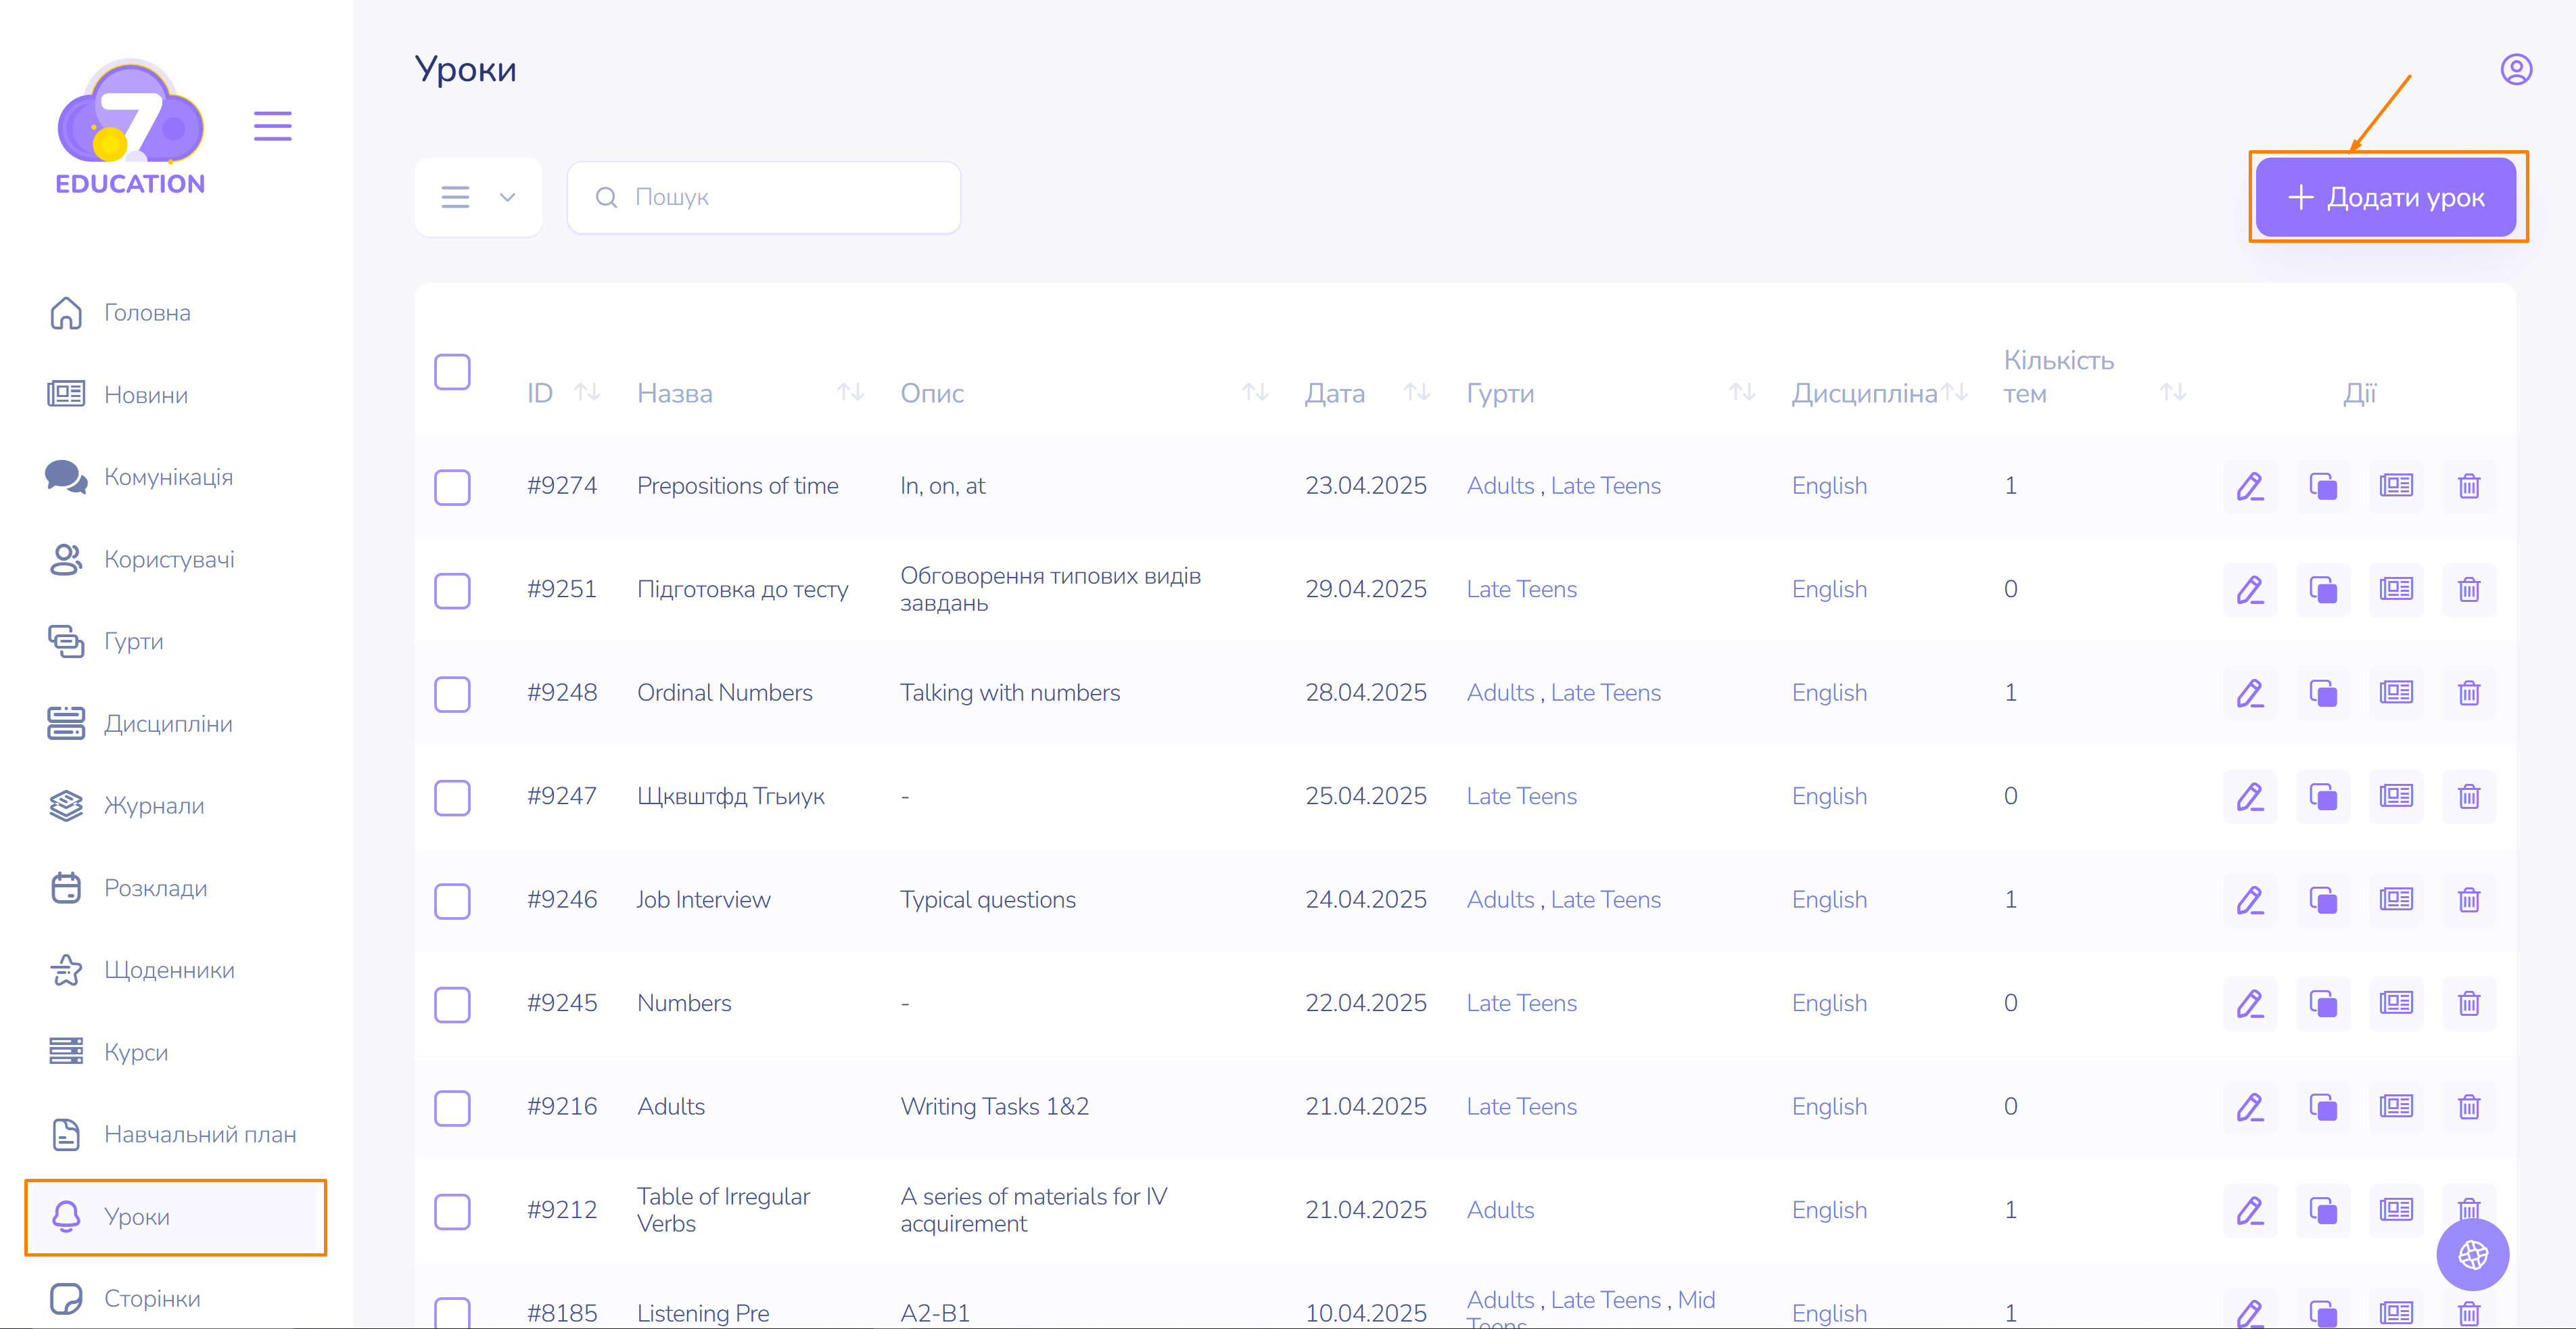
Task: Click edit pencil icon for Prepositions of time
Action: coord(2249,486)
